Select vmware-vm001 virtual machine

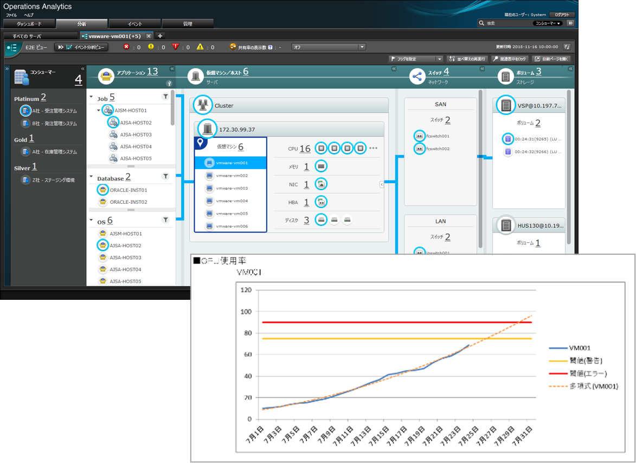point(230,163)
